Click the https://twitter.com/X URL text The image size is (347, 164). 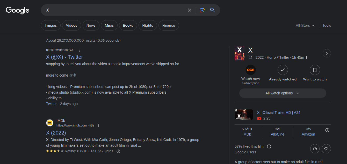tap(60, 50)
